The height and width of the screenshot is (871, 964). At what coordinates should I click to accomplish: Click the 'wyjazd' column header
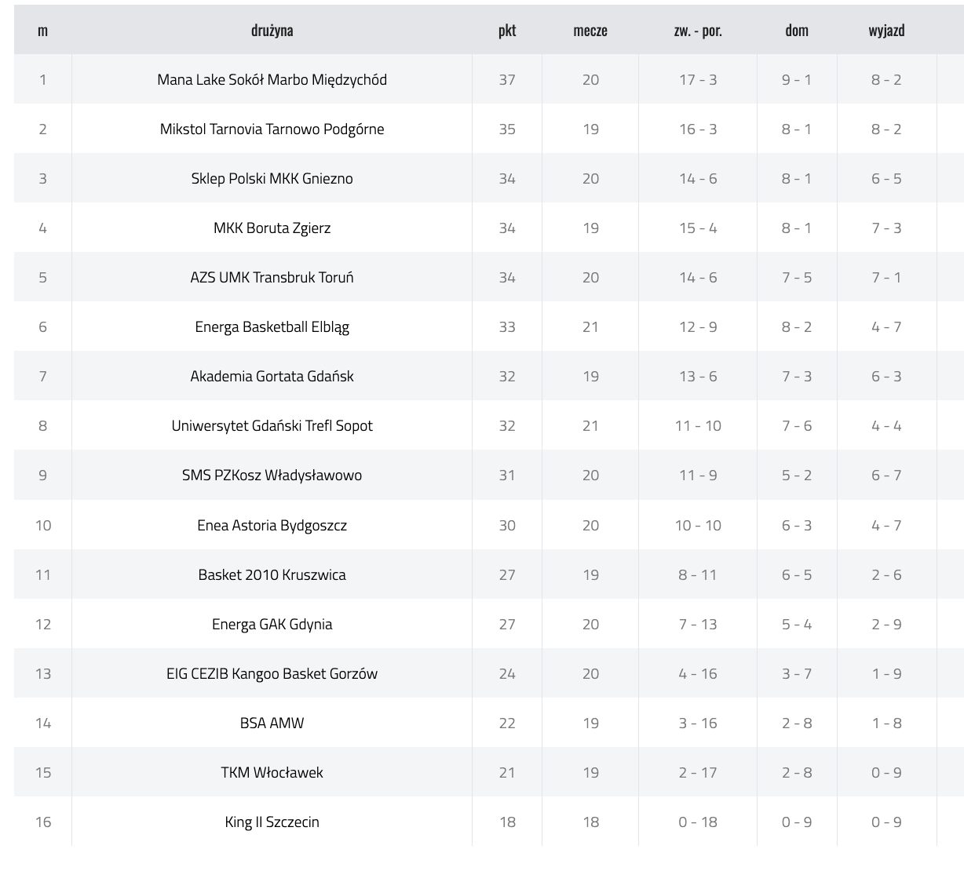click(886, 31)
